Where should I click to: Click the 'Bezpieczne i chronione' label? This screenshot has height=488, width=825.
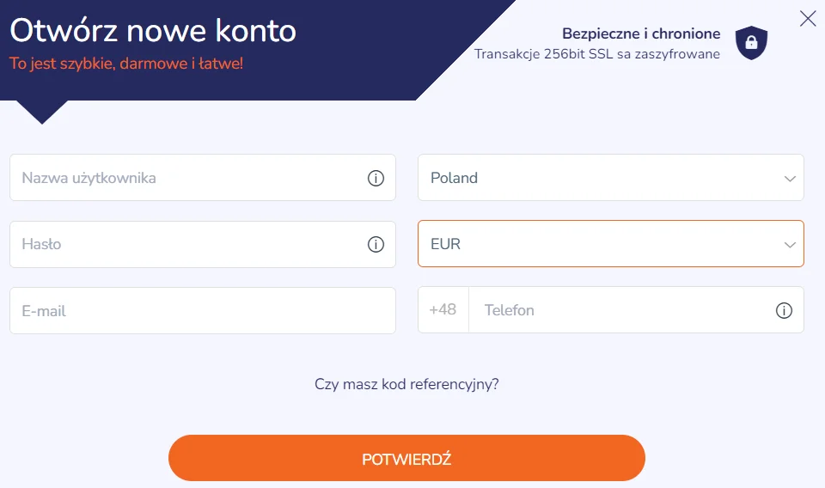pyautogui.click(x=641, y=34)
